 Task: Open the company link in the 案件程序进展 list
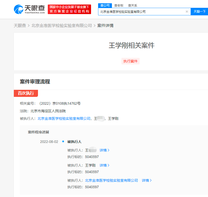111,180
